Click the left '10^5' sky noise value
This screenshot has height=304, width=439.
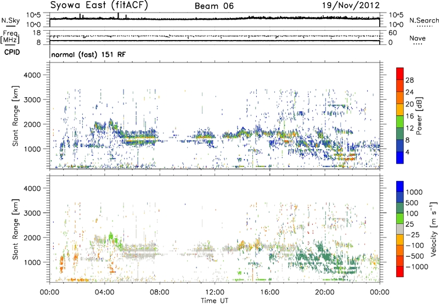[33, 15]
